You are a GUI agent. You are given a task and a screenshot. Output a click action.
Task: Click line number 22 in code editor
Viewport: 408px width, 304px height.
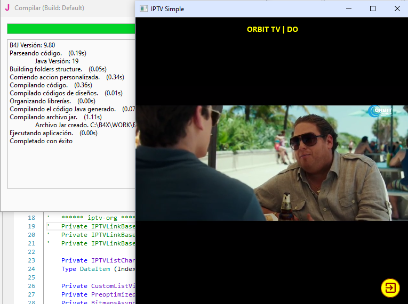click(31, 252)
